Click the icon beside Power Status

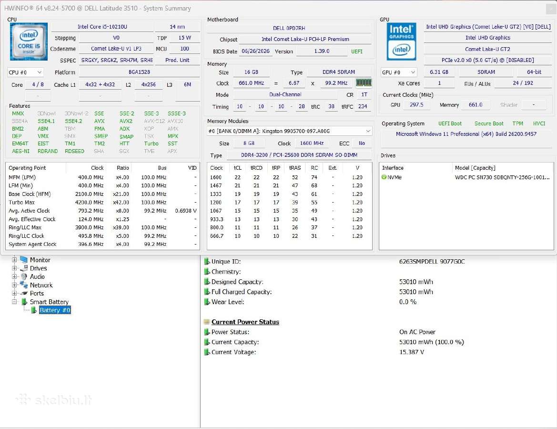pyautogui.click(x=207, y=332)
